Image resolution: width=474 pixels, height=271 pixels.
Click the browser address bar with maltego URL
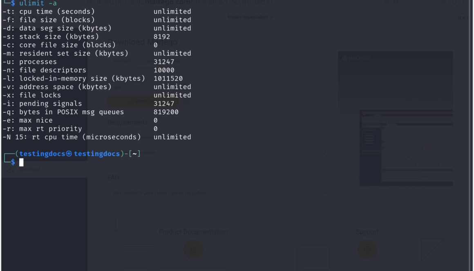point(189,2)
